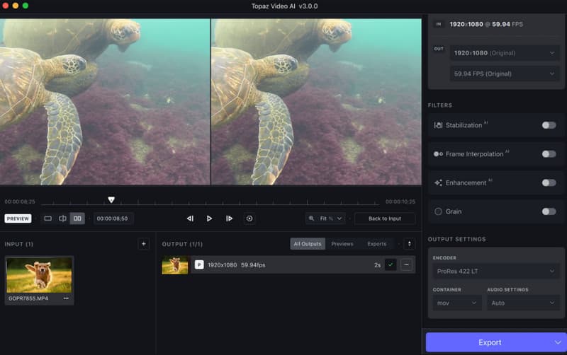The width and height of the screenshot is (567, 355).
Task: Click the green checkmark on output row
Action: [391, 264]
